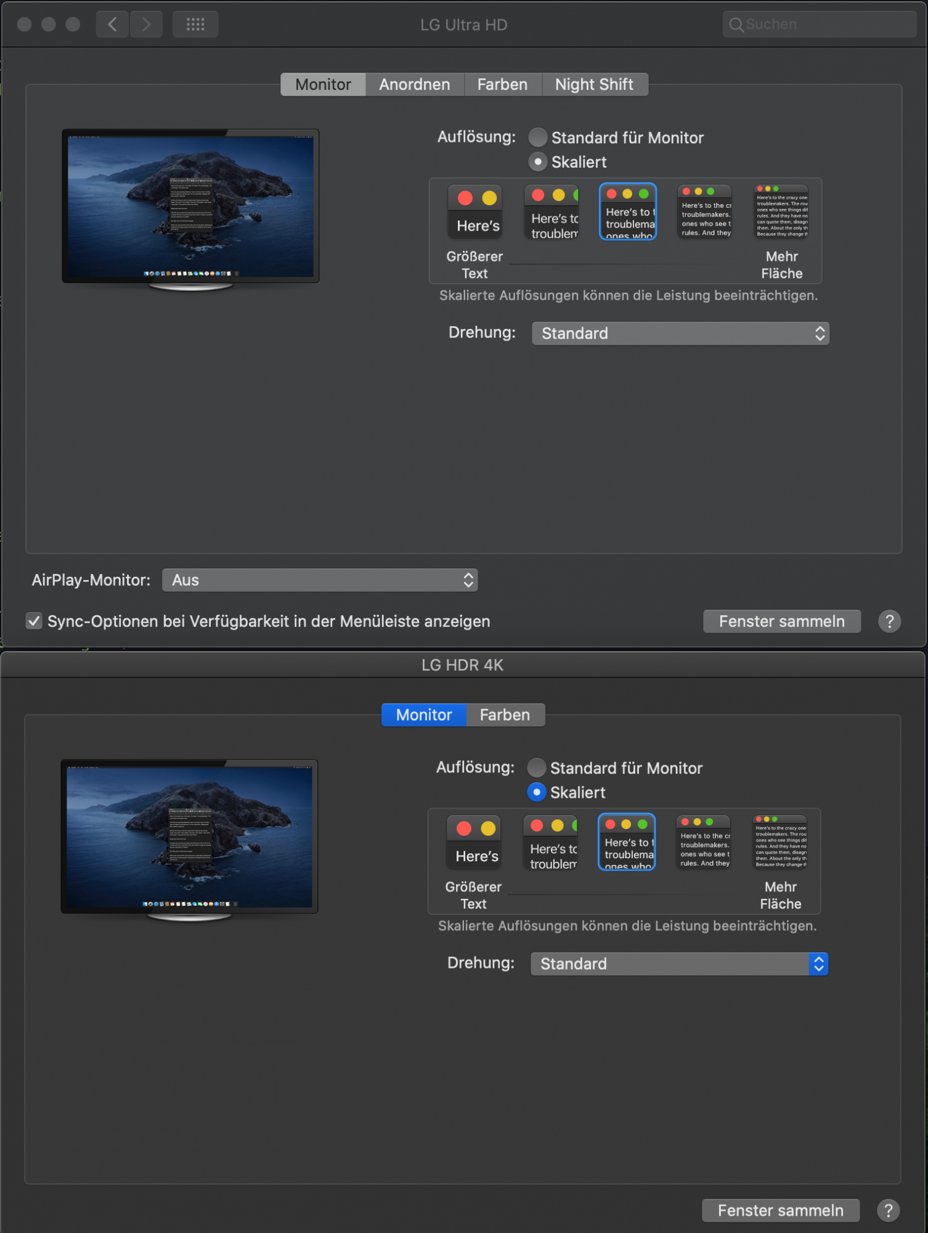Open the AirPlay-Monitor dropdown
928x1233 pixels.
click(x=320, y=580)
